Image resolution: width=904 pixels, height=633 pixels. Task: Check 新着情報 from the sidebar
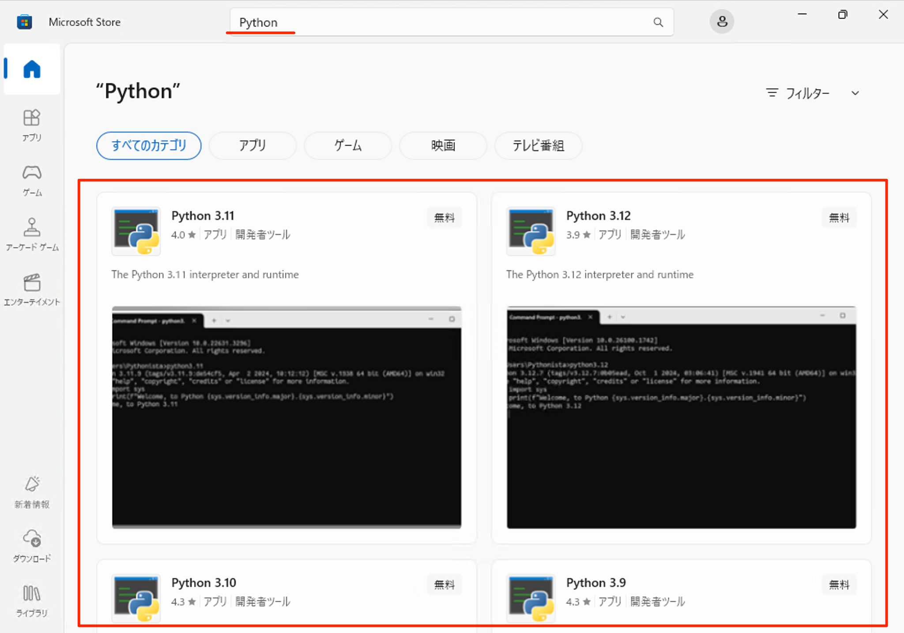click(x=31, y=492)
